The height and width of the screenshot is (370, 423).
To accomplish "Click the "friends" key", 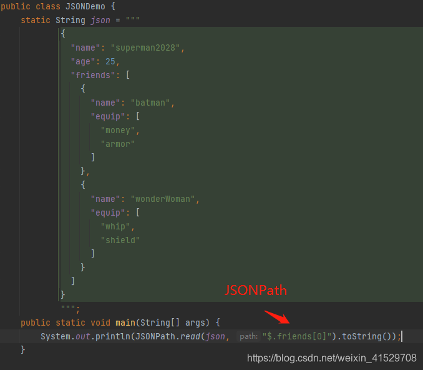I will pyautogui.click(x=93, y=75).
